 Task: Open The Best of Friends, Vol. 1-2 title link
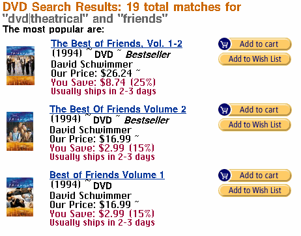point(117,44)
